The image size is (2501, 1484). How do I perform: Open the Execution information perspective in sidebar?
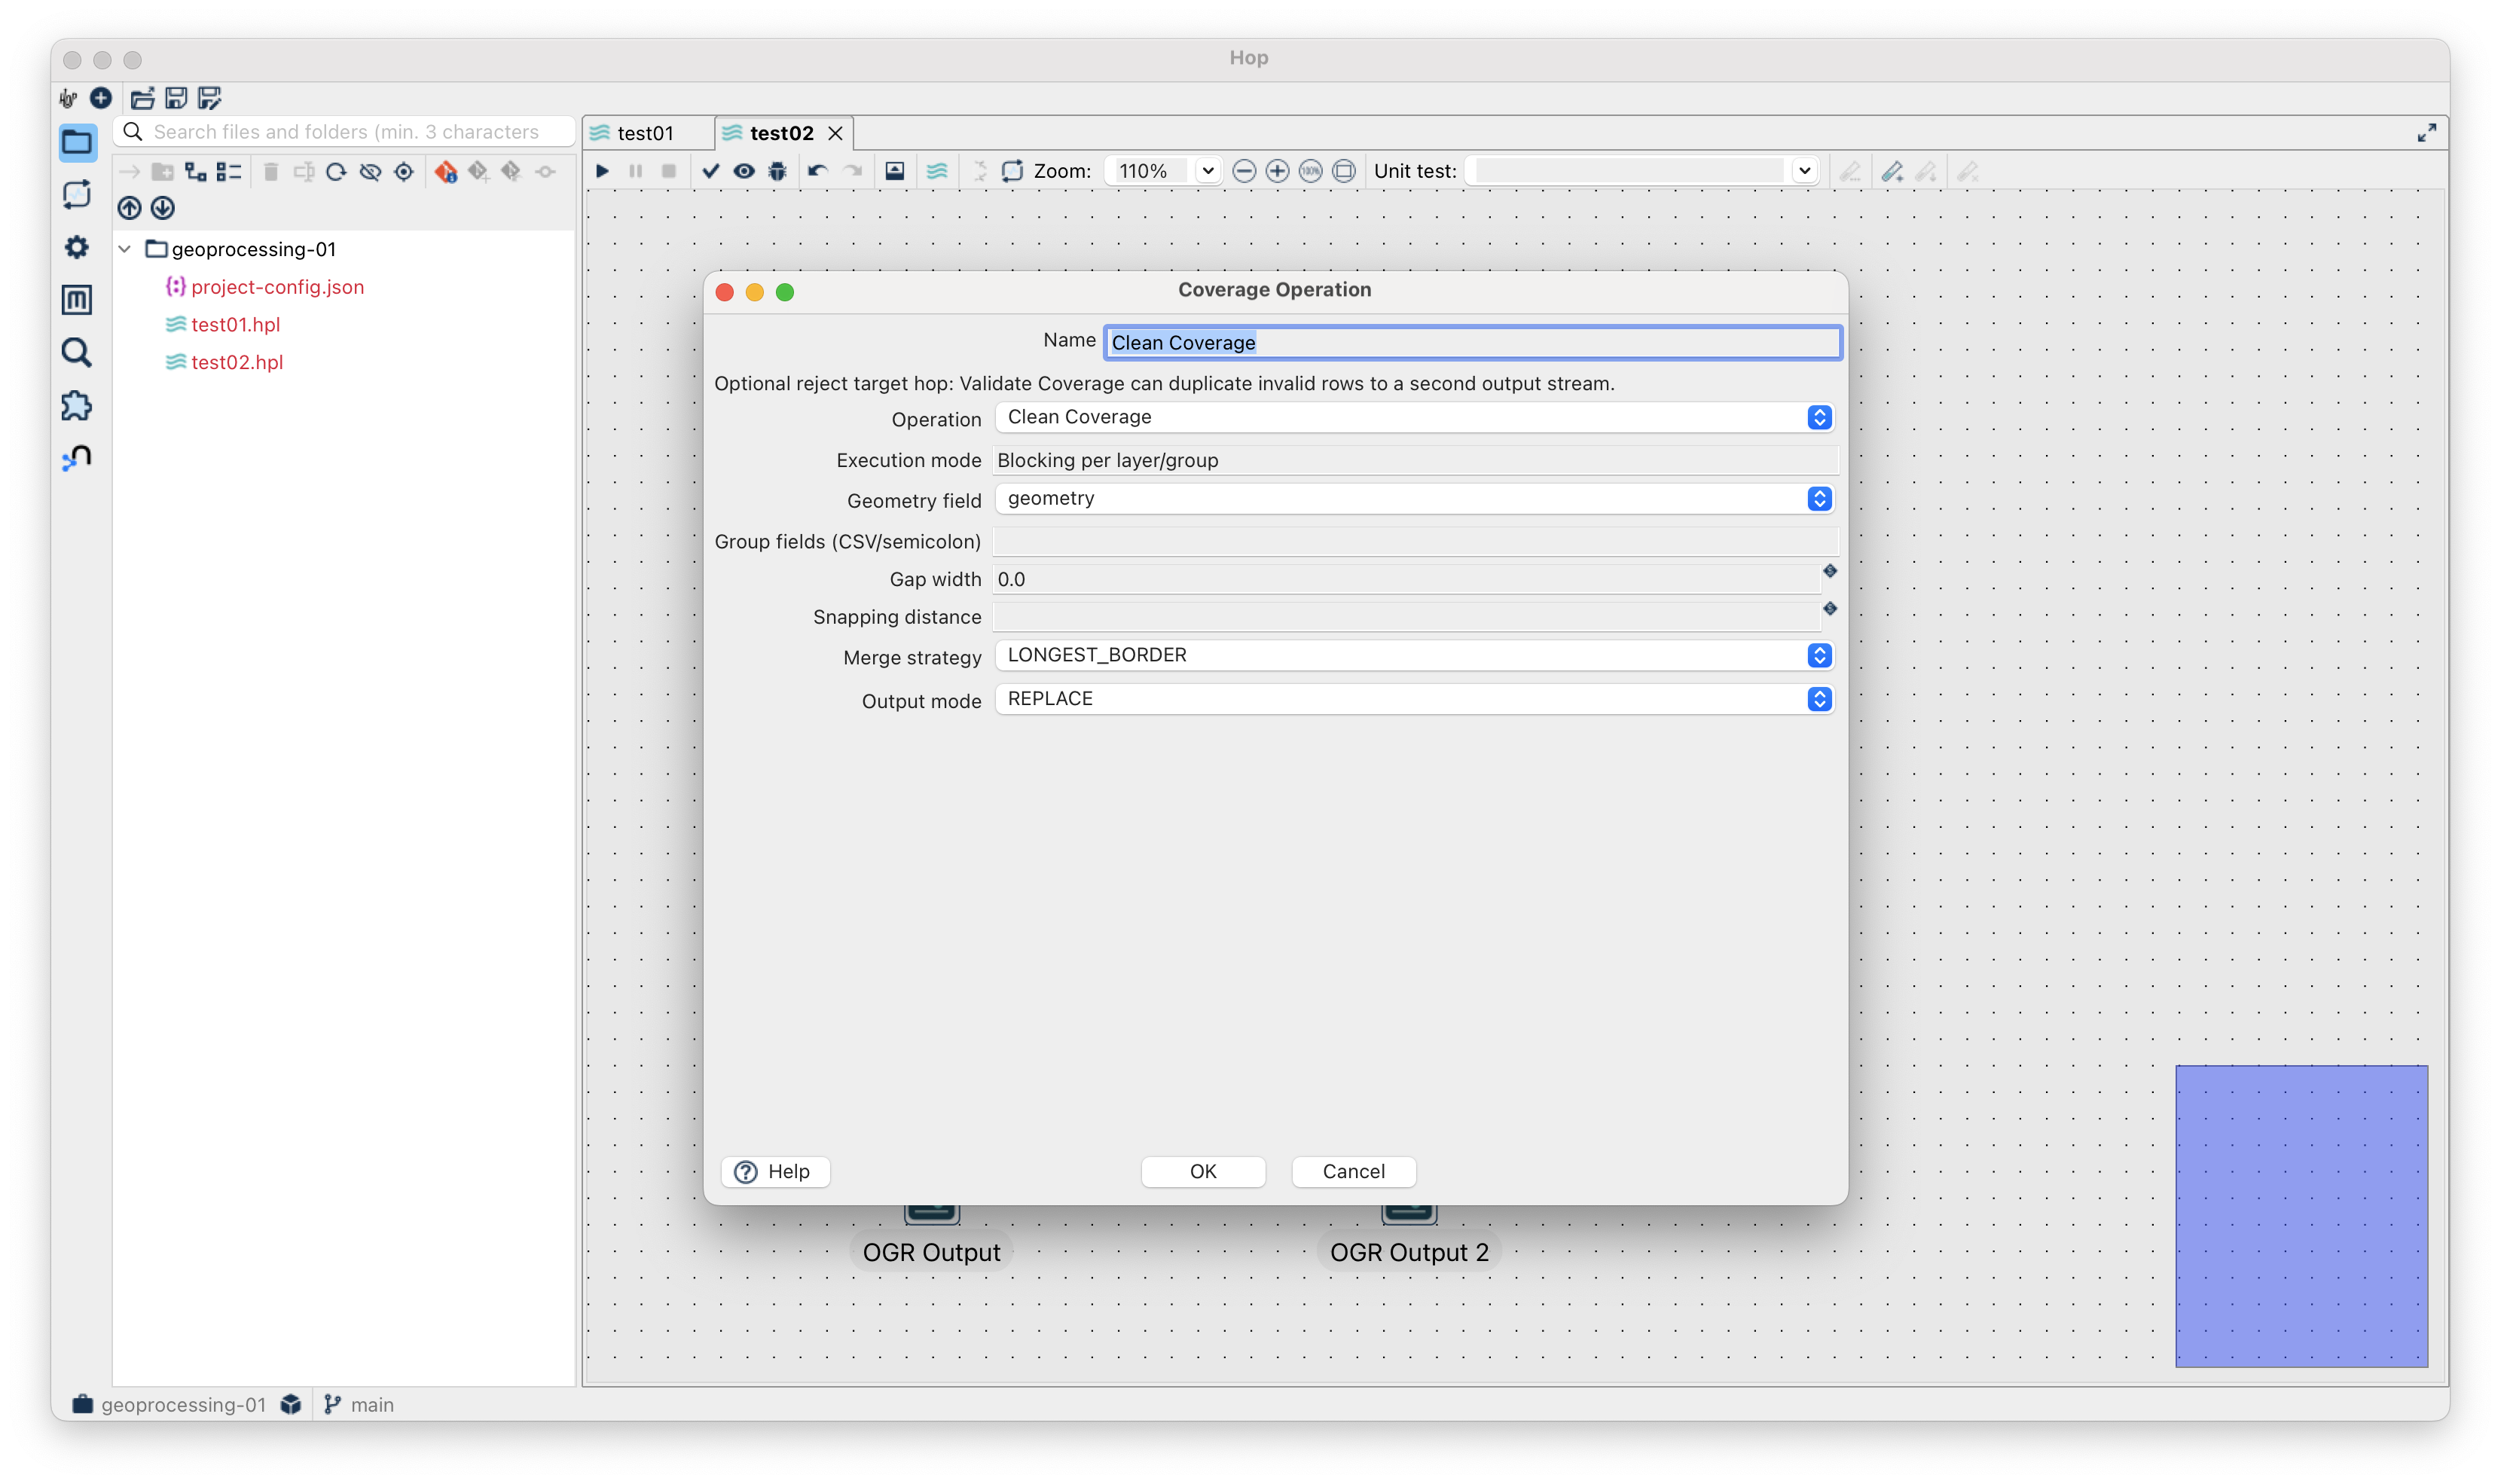pos(77,194)
